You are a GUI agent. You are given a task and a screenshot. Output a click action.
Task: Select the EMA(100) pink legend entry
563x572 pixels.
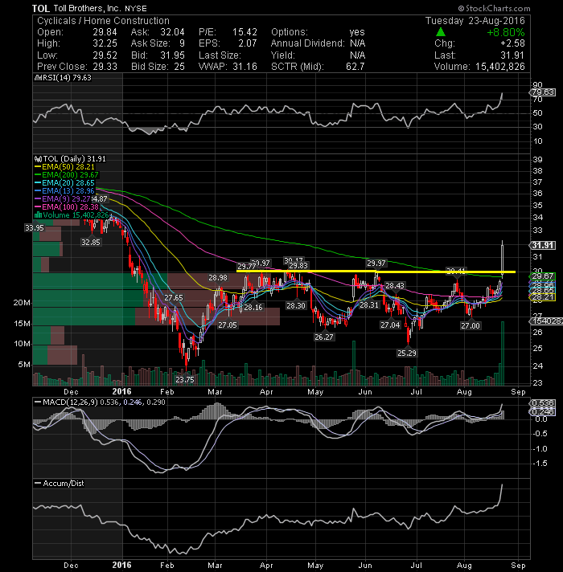(x=67, y=206)
